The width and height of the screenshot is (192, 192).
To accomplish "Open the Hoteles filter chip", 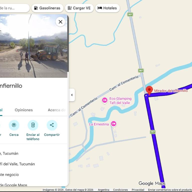I will (107, 8).
